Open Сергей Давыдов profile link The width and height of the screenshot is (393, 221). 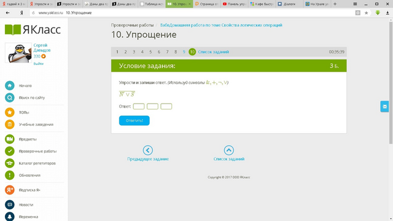click(42, 48)
